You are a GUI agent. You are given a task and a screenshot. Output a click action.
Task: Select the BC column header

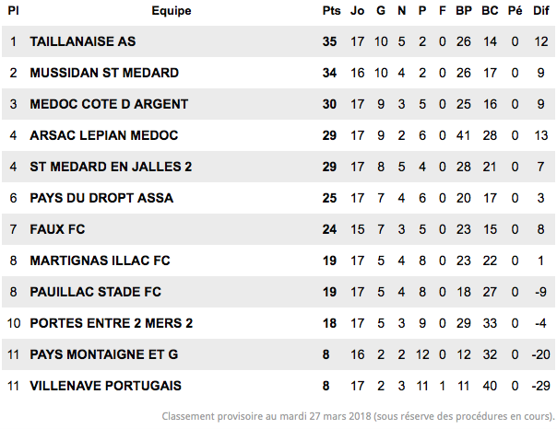(x=490, y=11)
